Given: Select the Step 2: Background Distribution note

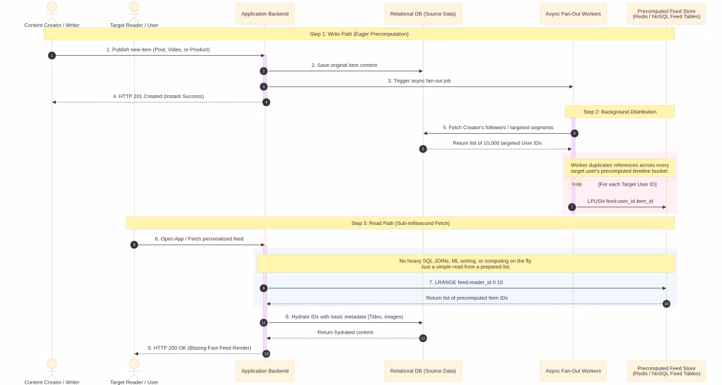Looking at the screenshot, I should pos(620,112).
